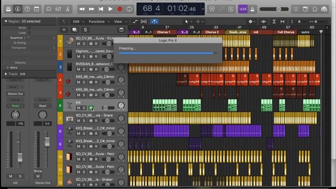Screen dimensions: 336x189
Task: Toggle the Metronome click
Action: (x=253, y=9)
